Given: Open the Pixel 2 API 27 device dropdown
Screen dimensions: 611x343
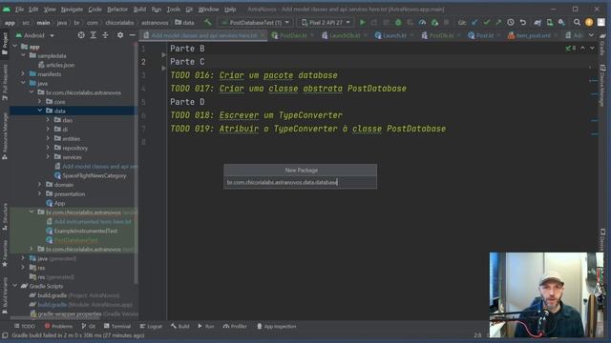Looking at the screenshot, I should pyautogui.click(x=326, y=23).
